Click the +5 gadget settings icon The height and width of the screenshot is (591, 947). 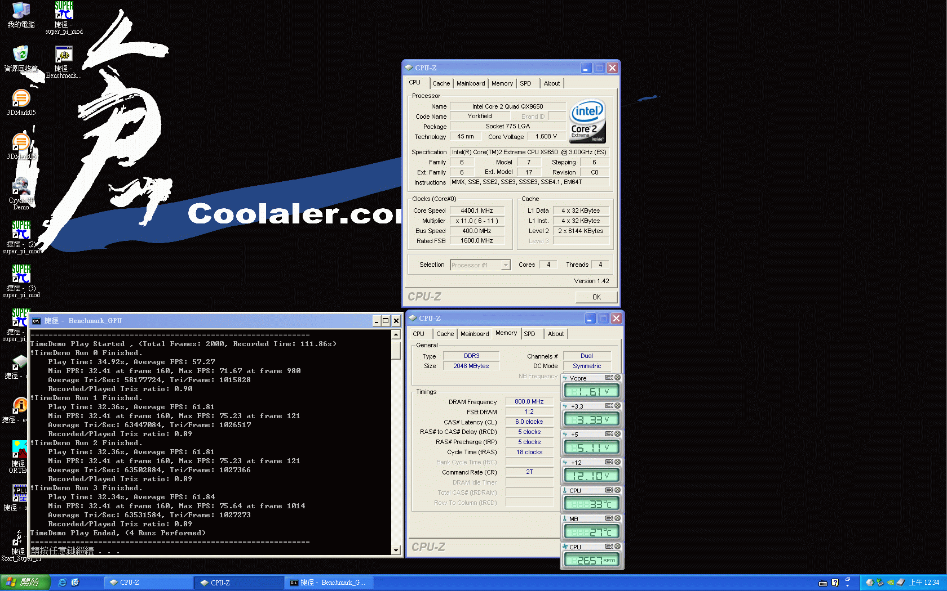609,434
